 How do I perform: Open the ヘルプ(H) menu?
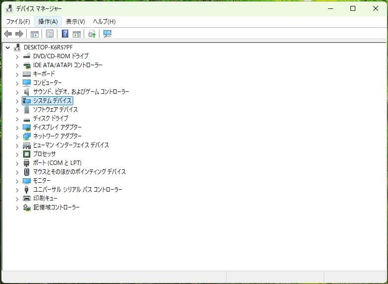[104, 22]
